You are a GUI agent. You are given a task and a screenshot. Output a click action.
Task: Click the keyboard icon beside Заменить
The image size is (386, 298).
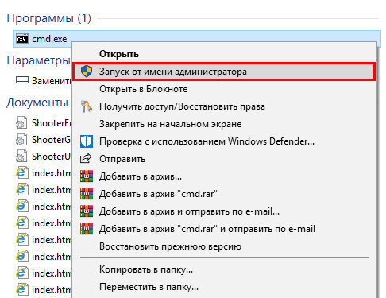22,80
